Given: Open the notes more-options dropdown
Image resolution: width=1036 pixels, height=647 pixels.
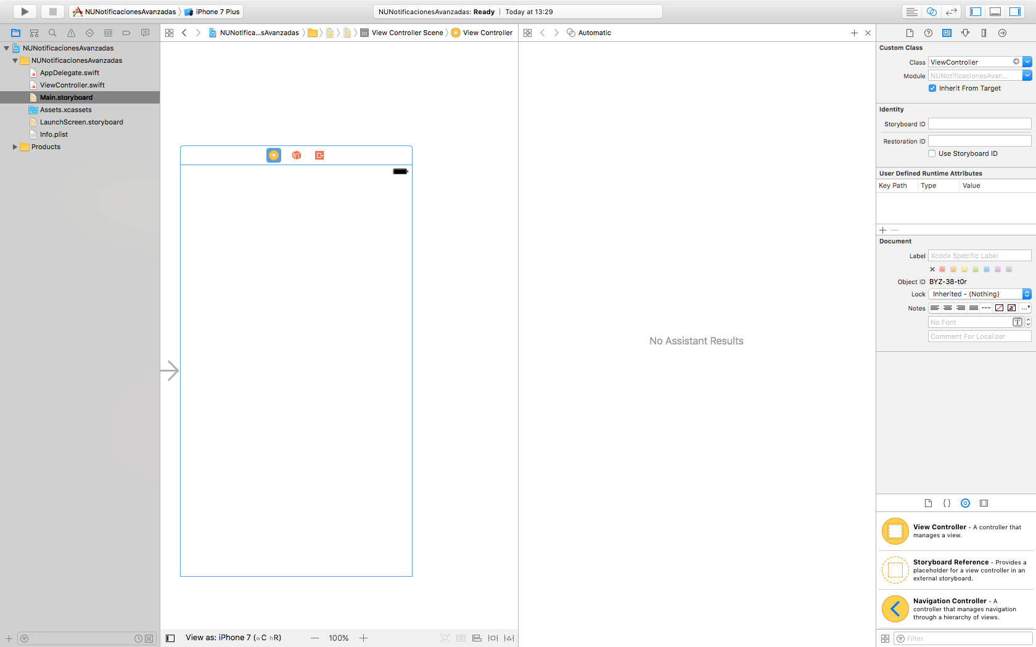Looking at the screenshot, I should click(1025, 307).
